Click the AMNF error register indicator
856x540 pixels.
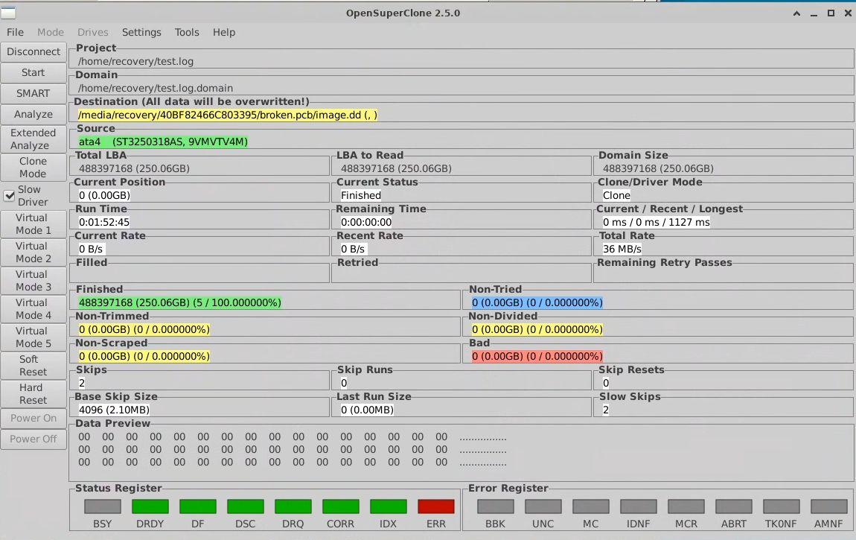(828, 506)
